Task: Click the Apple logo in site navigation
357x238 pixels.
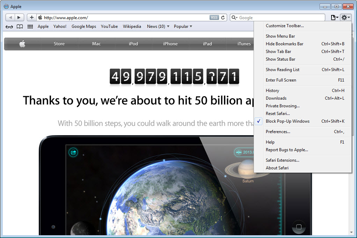Action: pos(22,44)
